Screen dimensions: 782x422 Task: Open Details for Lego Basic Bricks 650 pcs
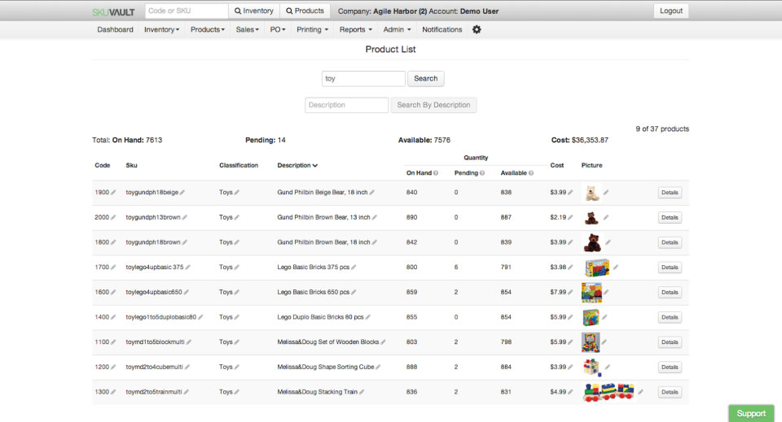coord(670,292)
